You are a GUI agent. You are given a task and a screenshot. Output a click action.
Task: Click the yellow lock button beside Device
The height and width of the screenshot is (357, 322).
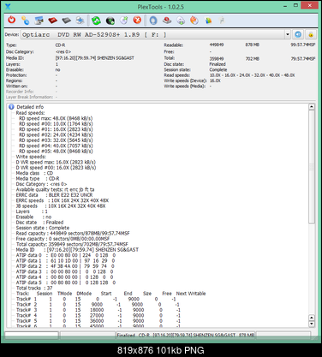click(311, 34)
